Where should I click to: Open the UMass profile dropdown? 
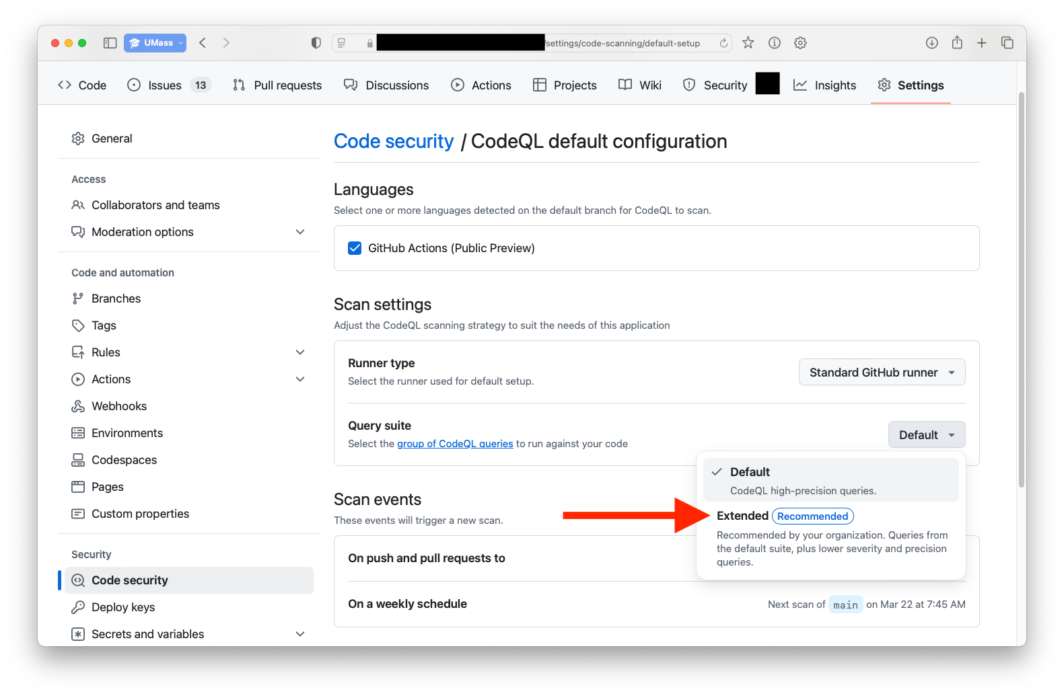coord(155,43)
